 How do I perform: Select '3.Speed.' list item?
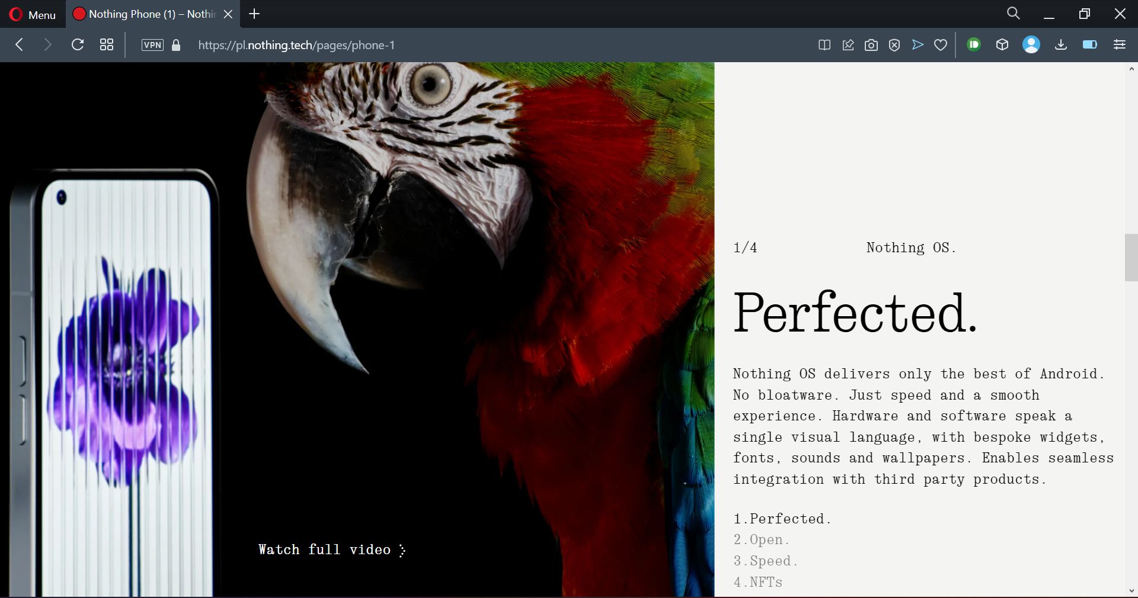coord(765,561)
